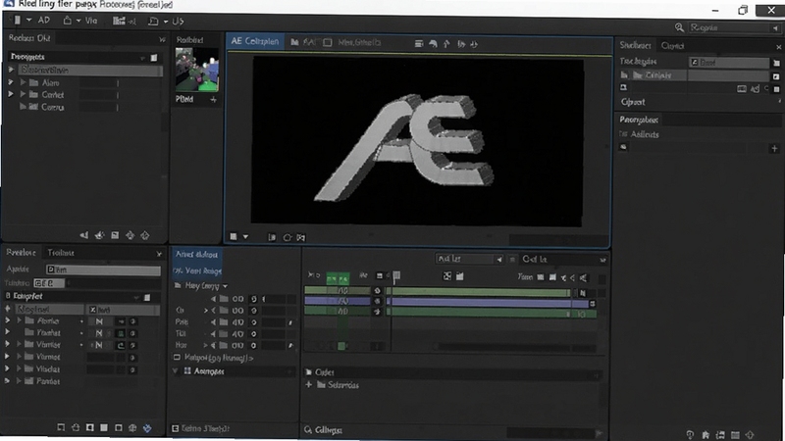Select the 'AE Coltaplen' viewer tab
The image size is (785, 441).
pos(255,41)
